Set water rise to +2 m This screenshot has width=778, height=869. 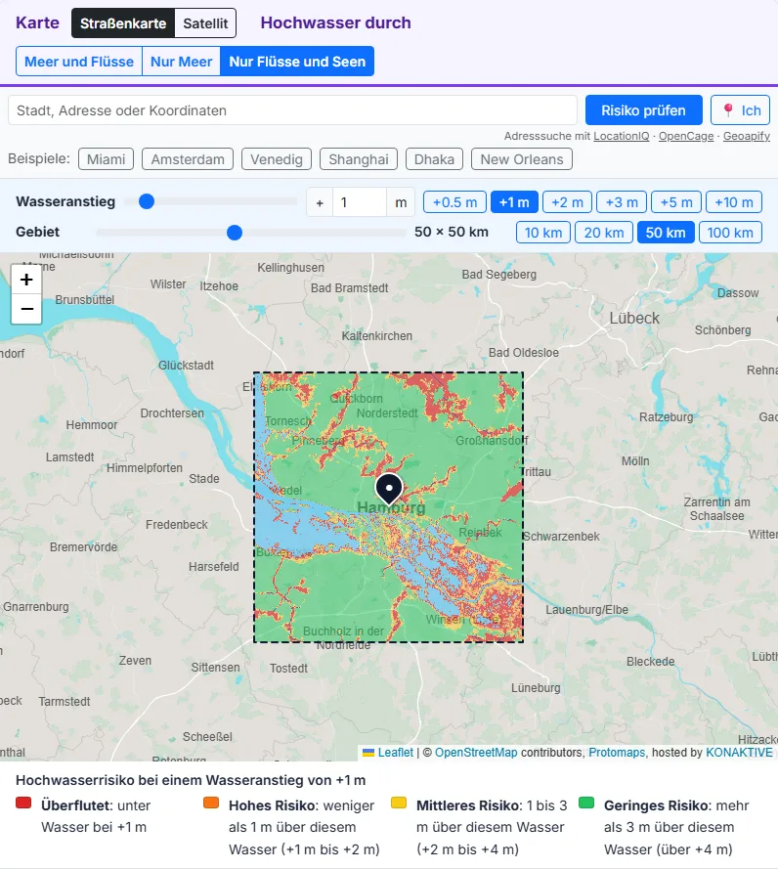[x=567, y=202]
